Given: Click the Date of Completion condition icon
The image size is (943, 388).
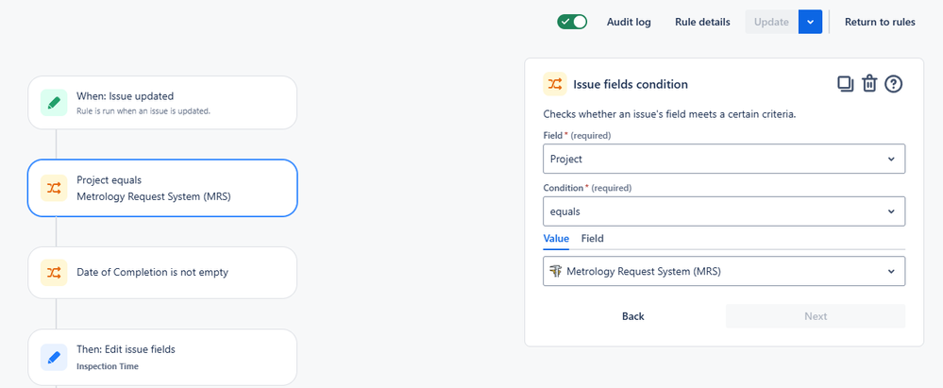Looking at the screenshot, I should coord(54,272).
